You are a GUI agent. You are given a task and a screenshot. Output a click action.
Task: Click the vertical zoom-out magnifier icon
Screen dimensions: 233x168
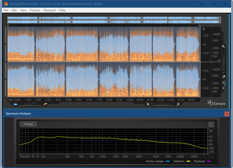point(224,77)
